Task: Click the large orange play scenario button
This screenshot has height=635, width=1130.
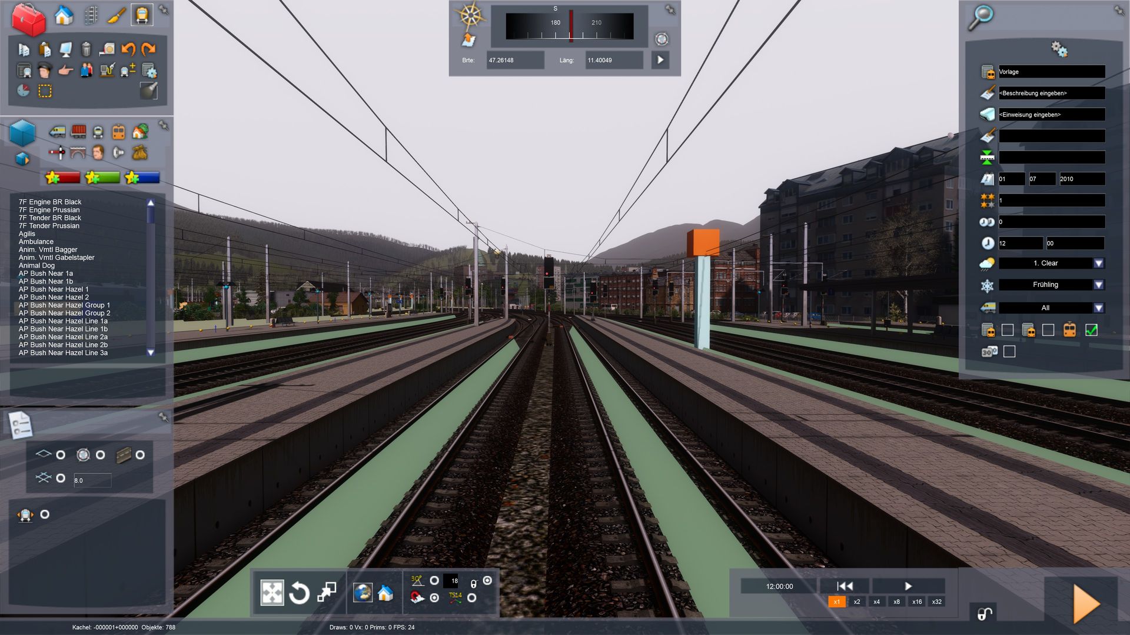Action: coord(1086,603)
